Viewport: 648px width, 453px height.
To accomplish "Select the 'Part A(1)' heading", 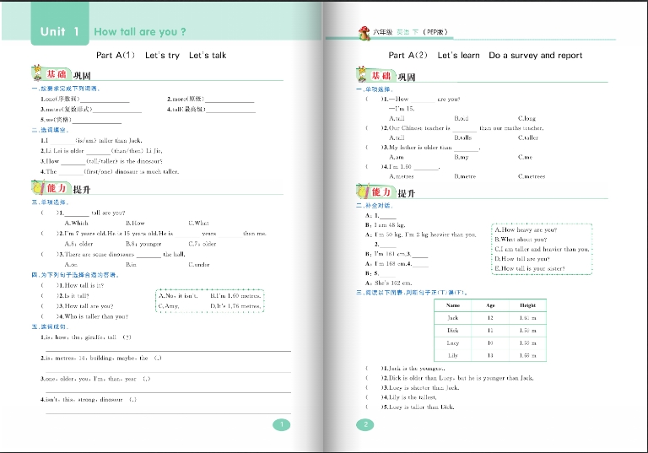I will pyautogui.click(x=116, y=56).
